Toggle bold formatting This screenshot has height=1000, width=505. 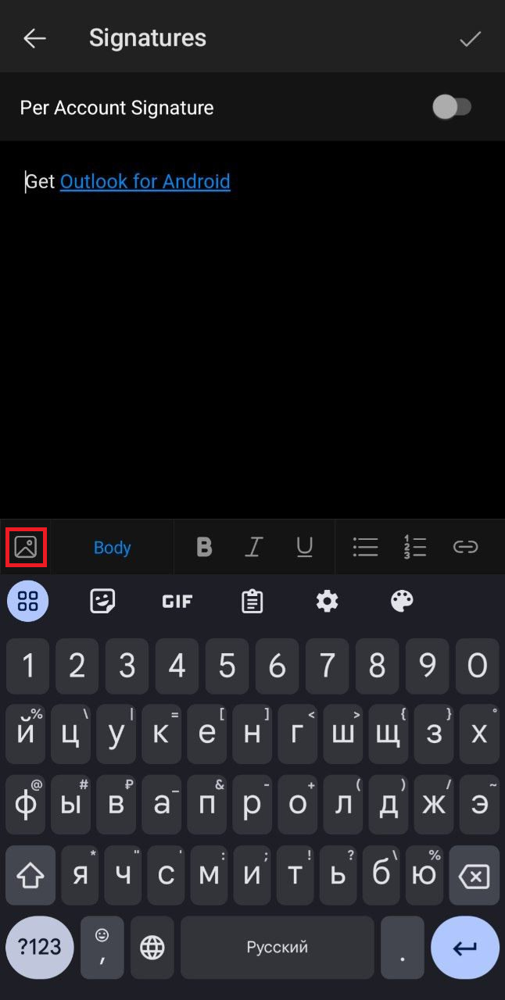point(204,547)
